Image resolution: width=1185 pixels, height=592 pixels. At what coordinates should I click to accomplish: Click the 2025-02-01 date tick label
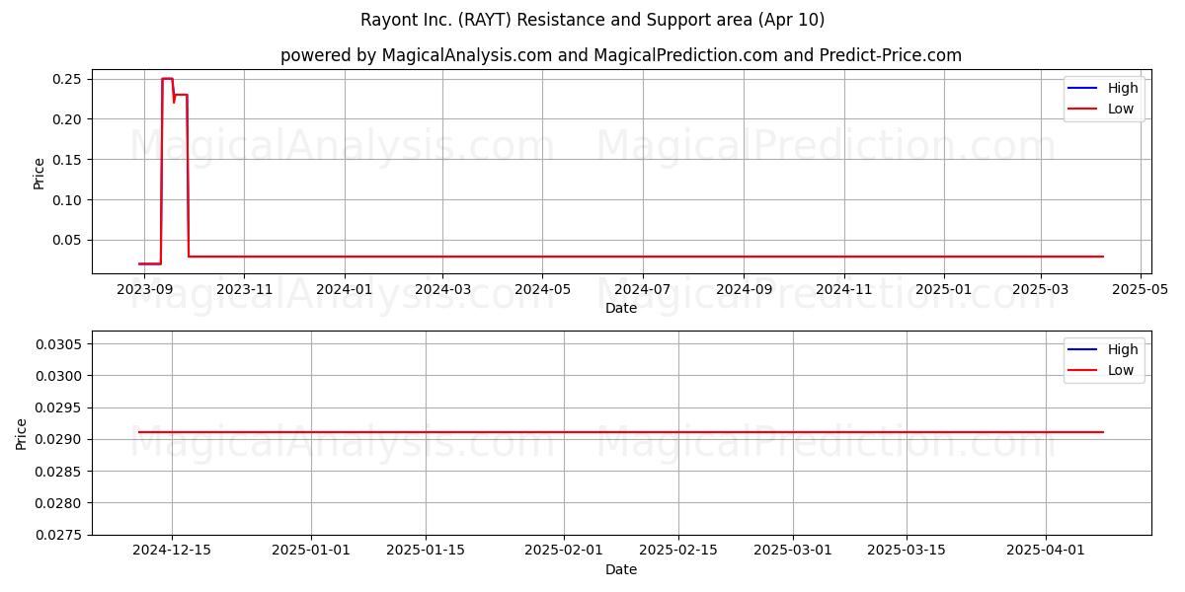[564, 551]
